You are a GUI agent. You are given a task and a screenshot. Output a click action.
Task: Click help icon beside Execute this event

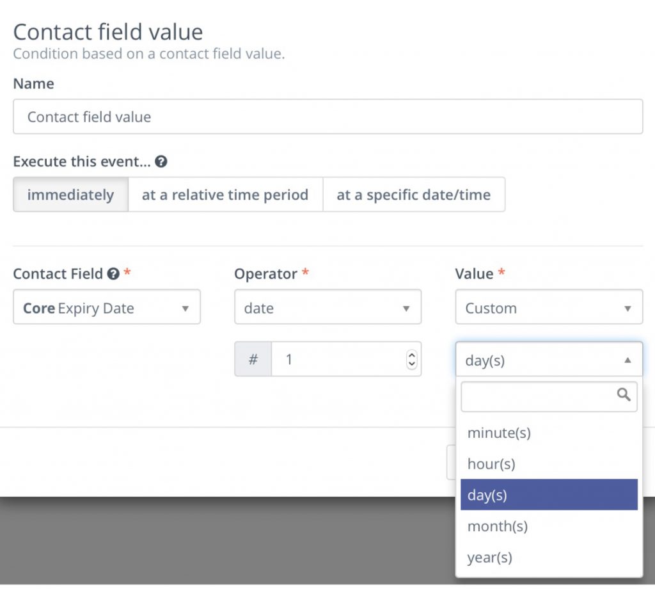[x=161, y=161]
